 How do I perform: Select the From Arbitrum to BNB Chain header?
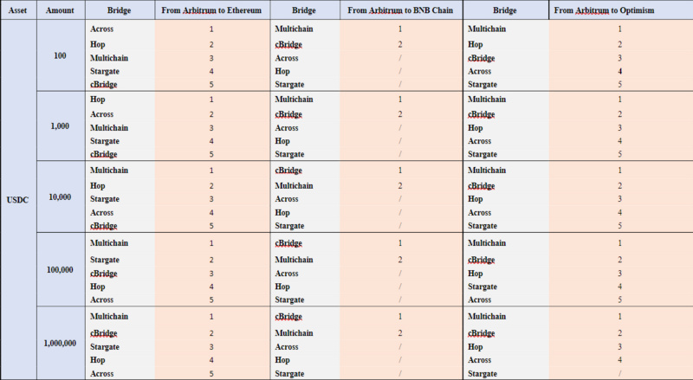(x=400, y=10)
